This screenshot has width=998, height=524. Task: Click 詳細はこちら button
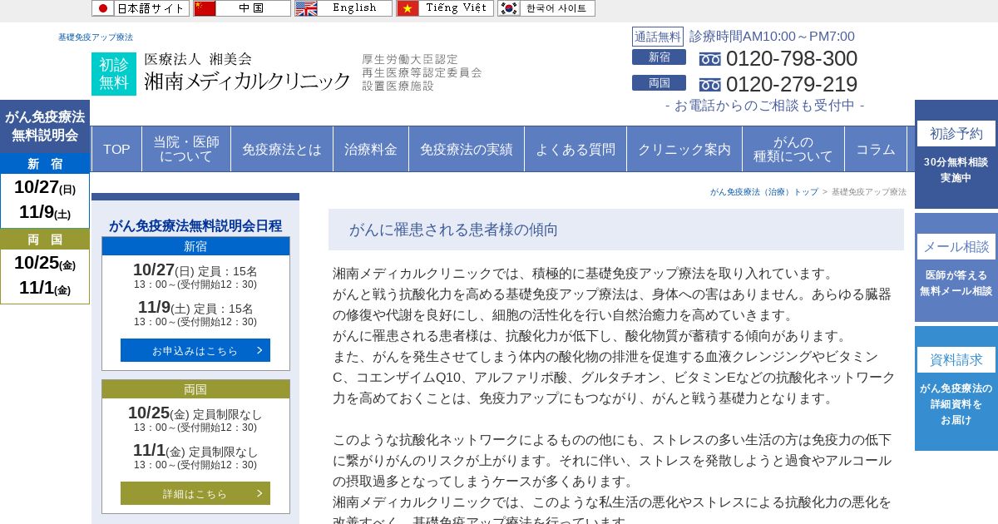(x=195, y=493)
